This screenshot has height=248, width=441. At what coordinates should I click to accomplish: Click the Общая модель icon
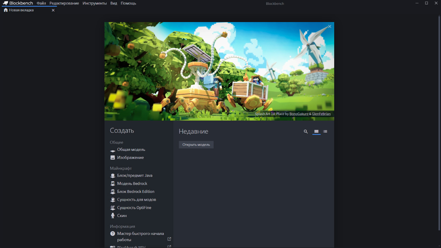tap(113, 150)
